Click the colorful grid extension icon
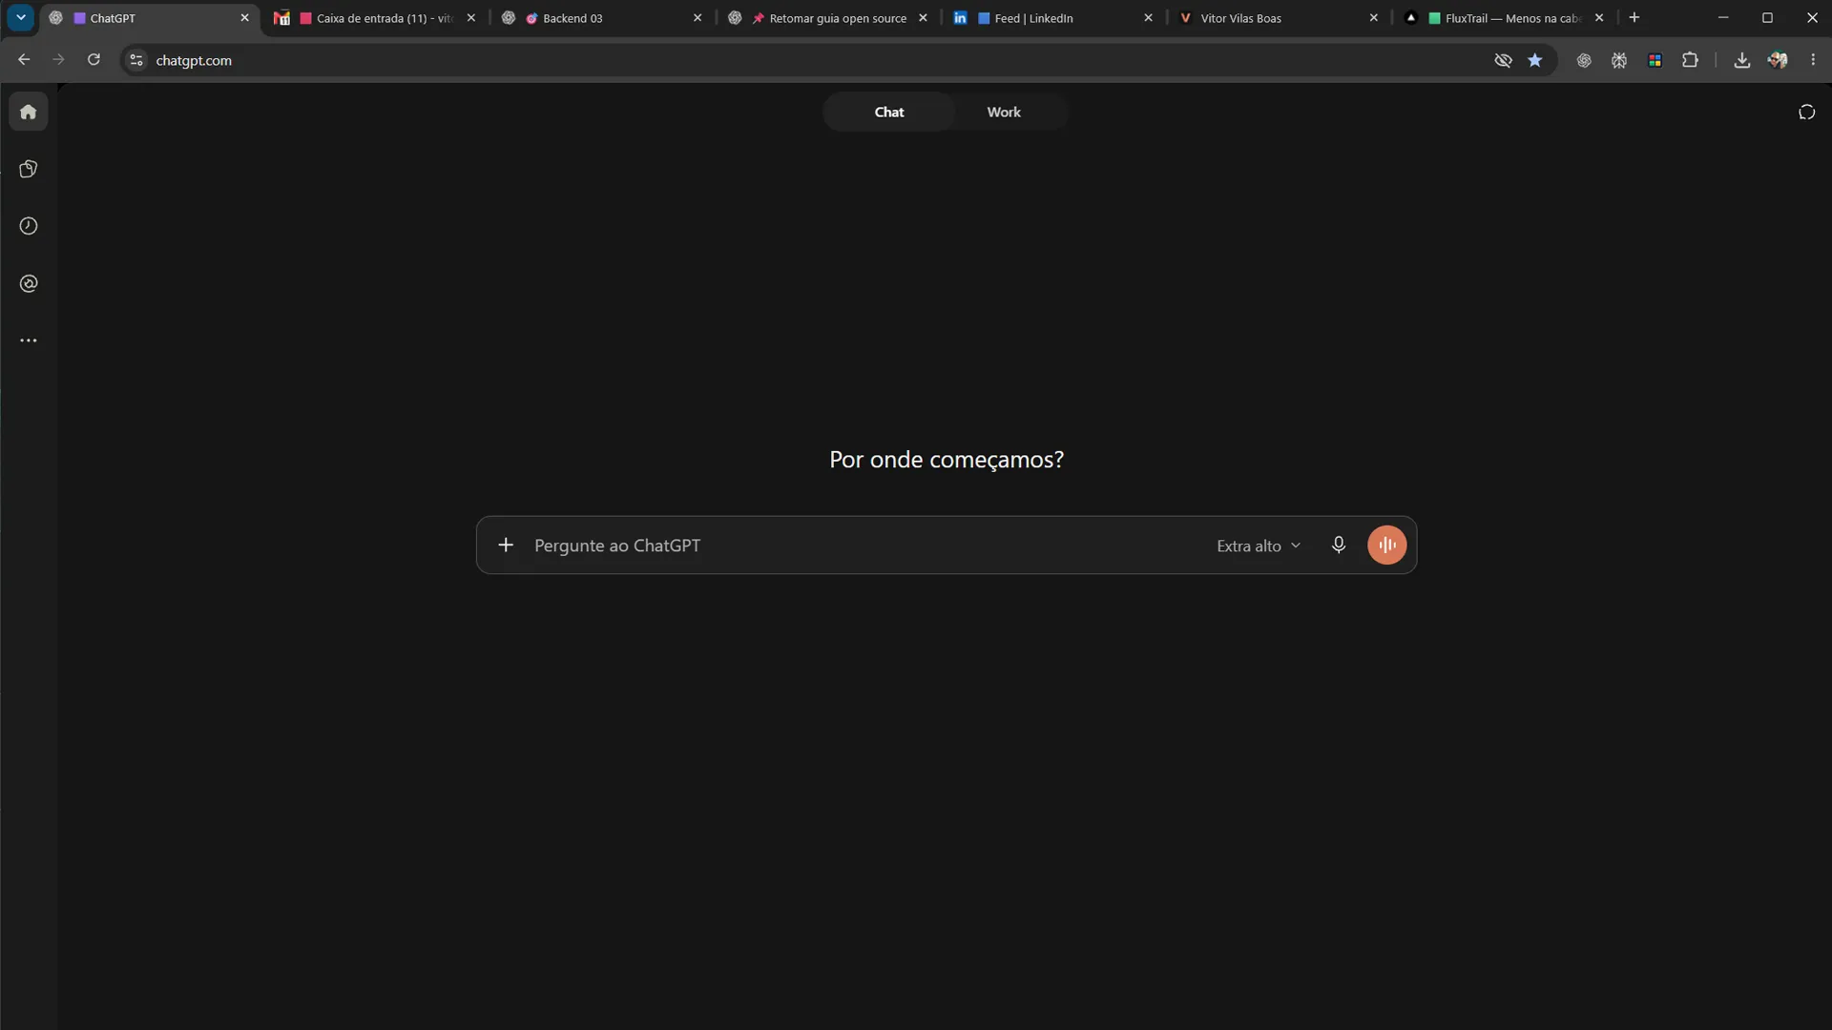Image resolution: width=1832 pixels, height=1030 pixels. coord(1655,60)
